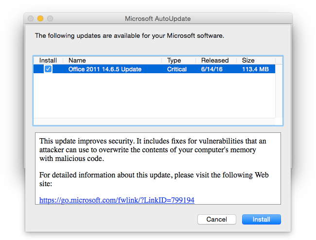Sort by the Released column header
This screenshot has width=316, height=240.
[216, 60]
